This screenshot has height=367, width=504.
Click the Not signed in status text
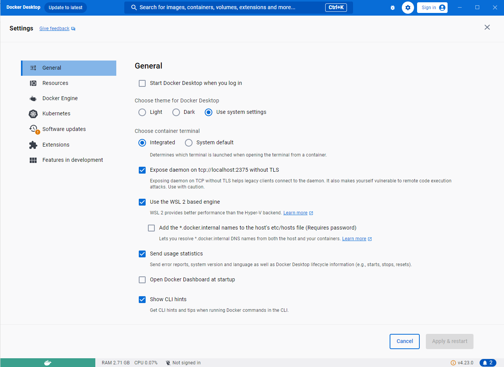(x=186, y=363)
